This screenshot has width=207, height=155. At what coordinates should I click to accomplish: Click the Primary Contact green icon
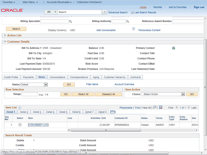tap(174, 48)
